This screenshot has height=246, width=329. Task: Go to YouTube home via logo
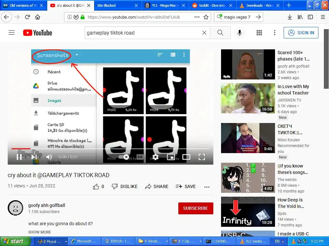point(38,33)
